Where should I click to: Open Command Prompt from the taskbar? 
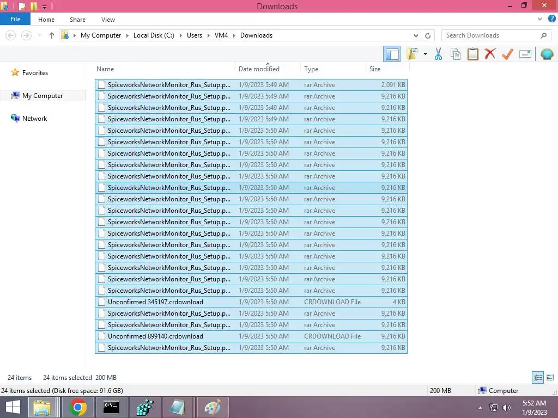tap(111, 407)
